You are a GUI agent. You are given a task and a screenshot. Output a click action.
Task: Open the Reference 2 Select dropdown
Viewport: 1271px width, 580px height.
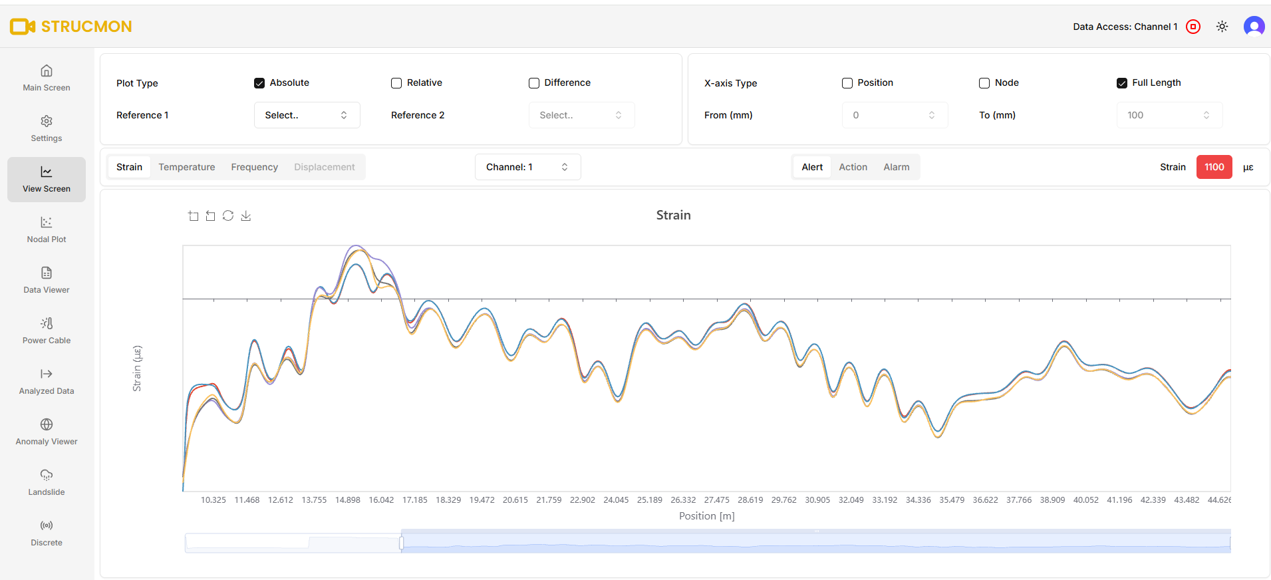coord(582,115)
